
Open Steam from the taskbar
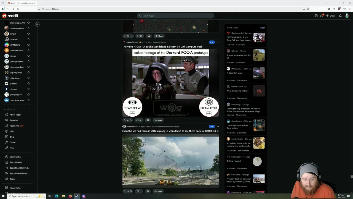77,196
